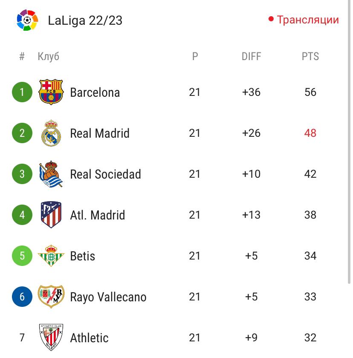Click the Athletic club crest

click(x=51, y=338)
